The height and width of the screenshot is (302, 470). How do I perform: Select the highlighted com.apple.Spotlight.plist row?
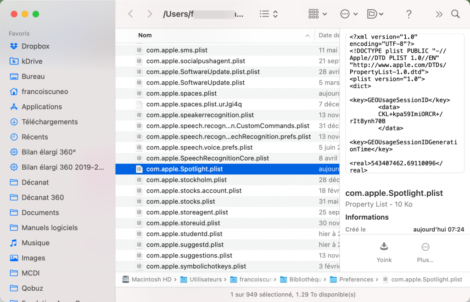coord(228,169)
